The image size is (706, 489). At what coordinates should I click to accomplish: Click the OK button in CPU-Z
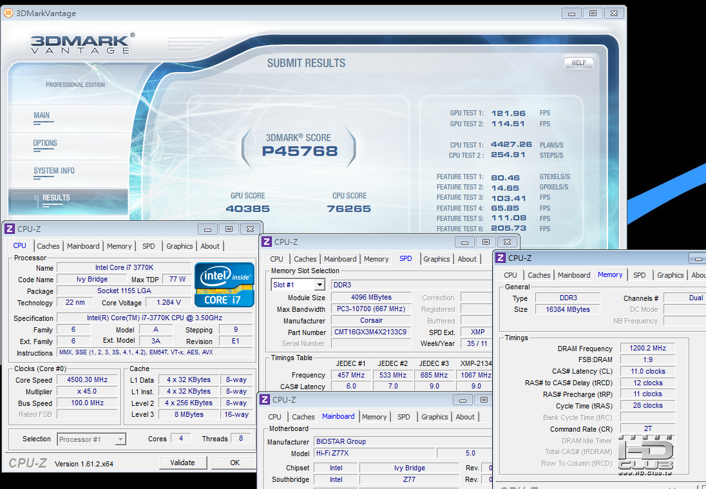234,463
